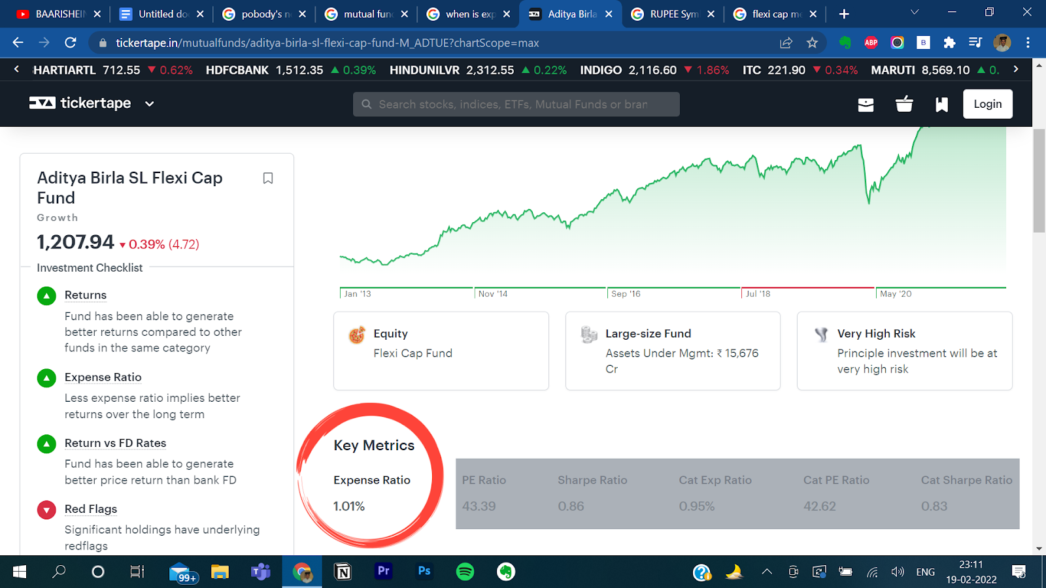Close the 'when is exp' tab

point(507,14)
